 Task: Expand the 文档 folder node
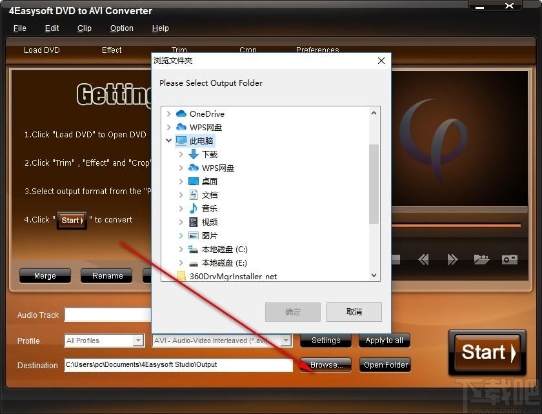click(181, 195)
